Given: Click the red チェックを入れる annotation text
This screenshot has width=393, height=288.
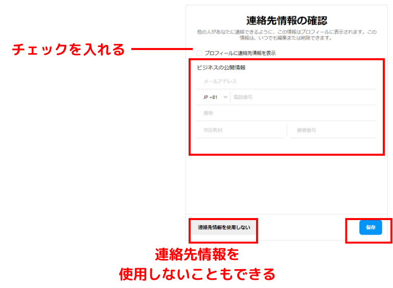Looking at the screenshot, I should click(x=68, y=50).
